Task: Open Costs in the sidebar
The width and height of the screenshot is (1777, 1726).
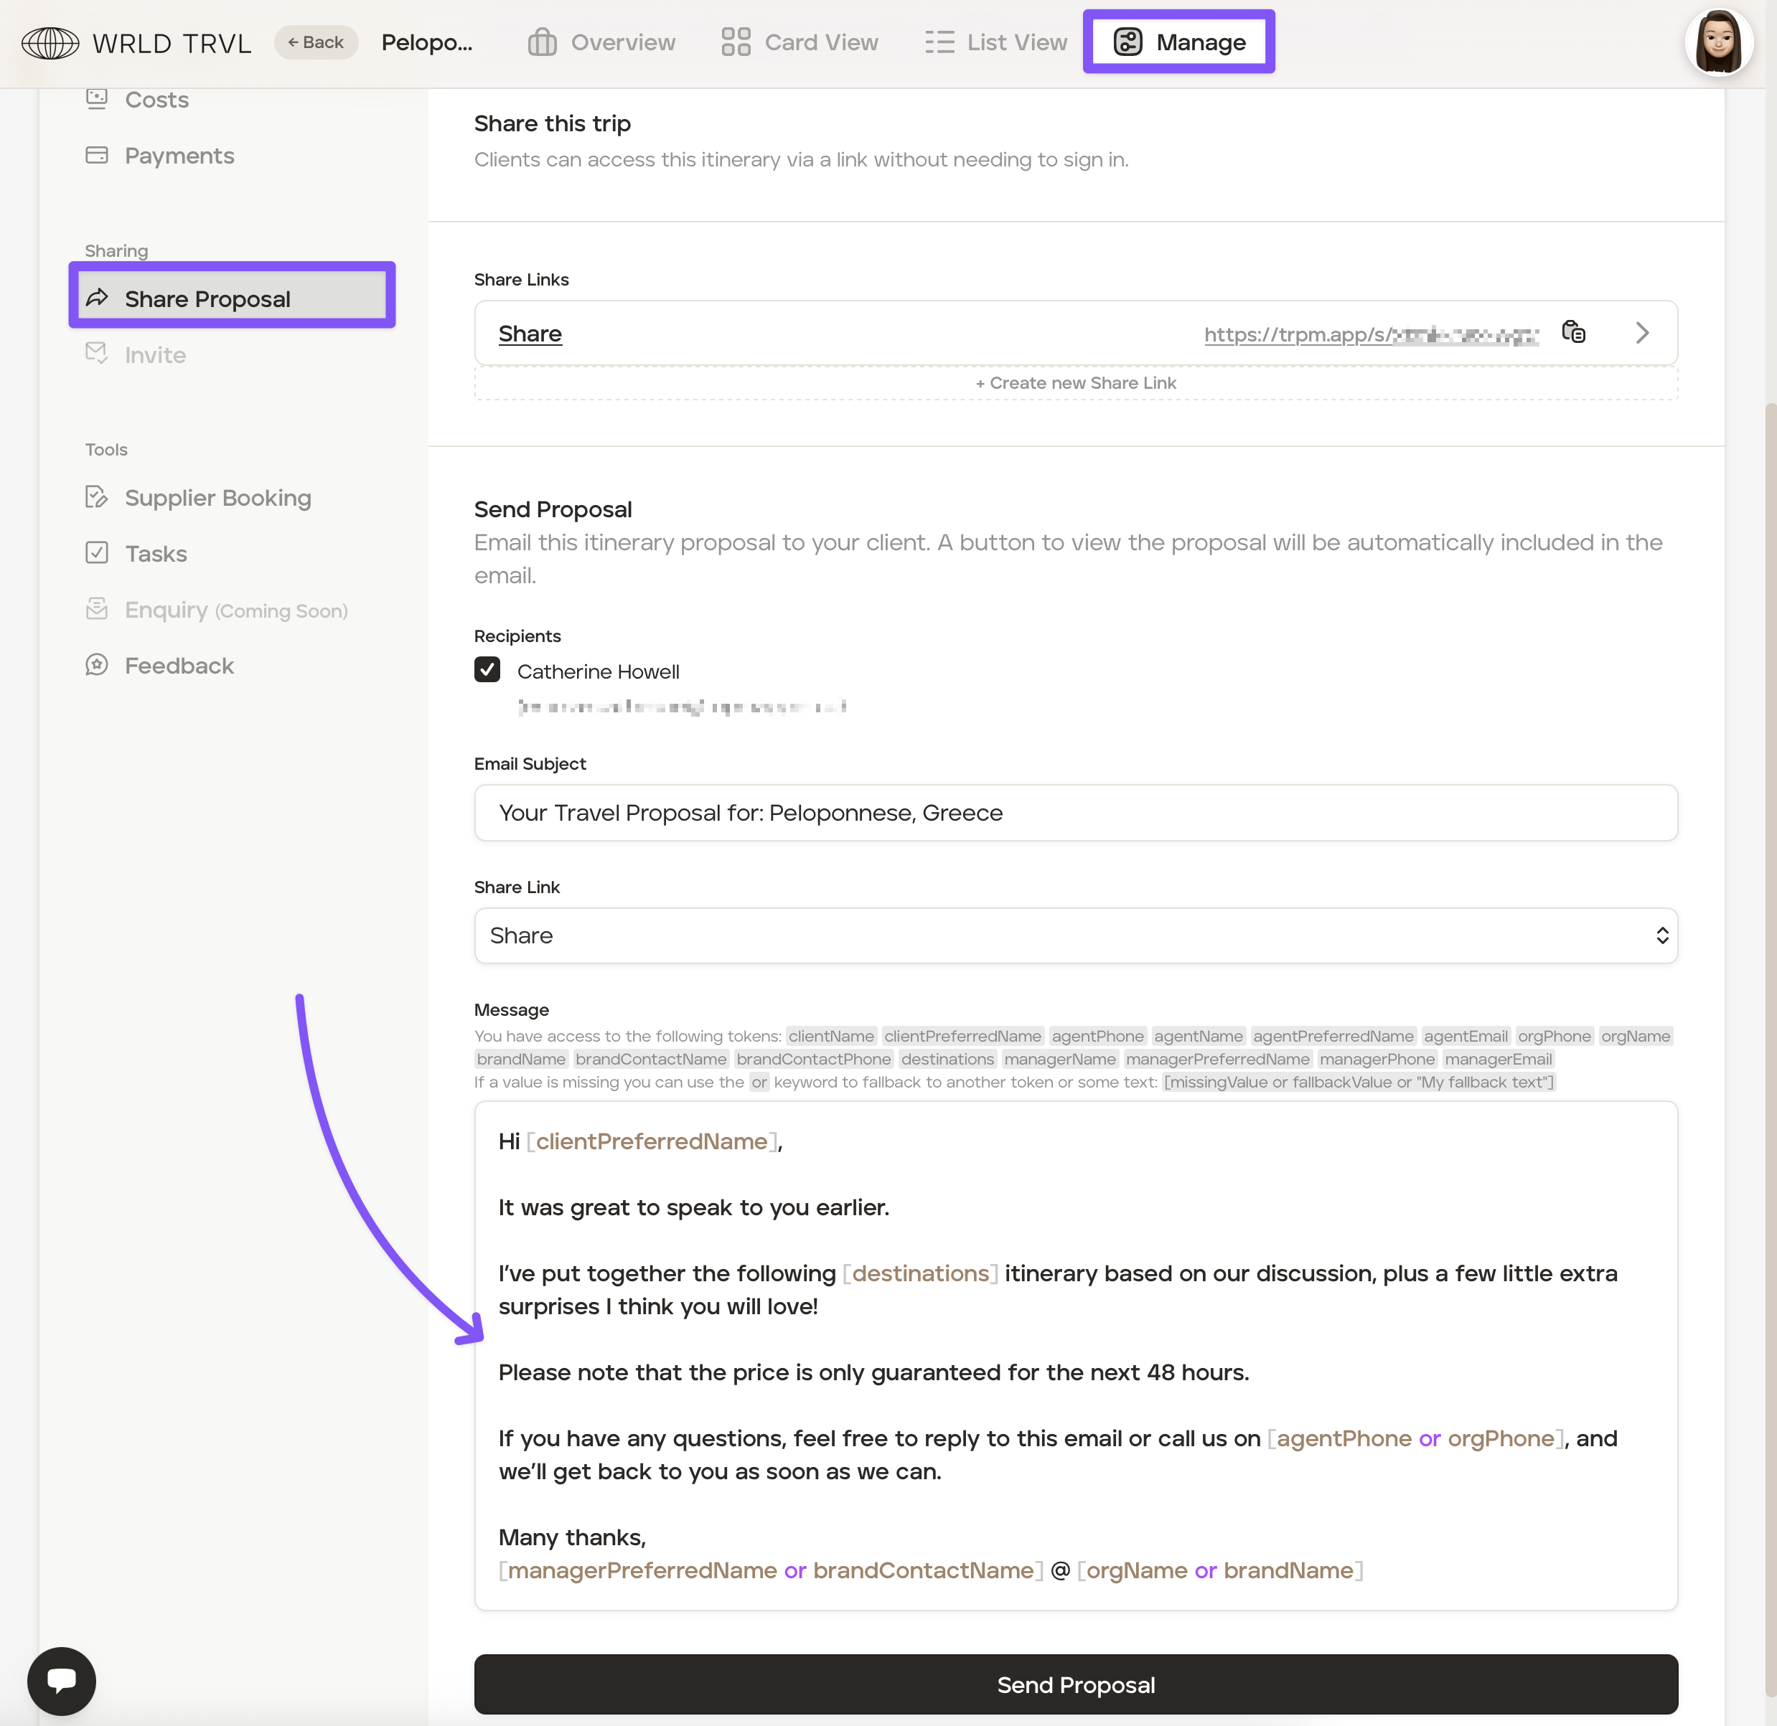Action: tap(156, 100)
